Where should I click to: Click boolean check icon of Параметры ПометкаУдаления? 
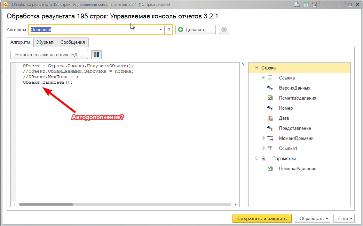pos(270,168)
